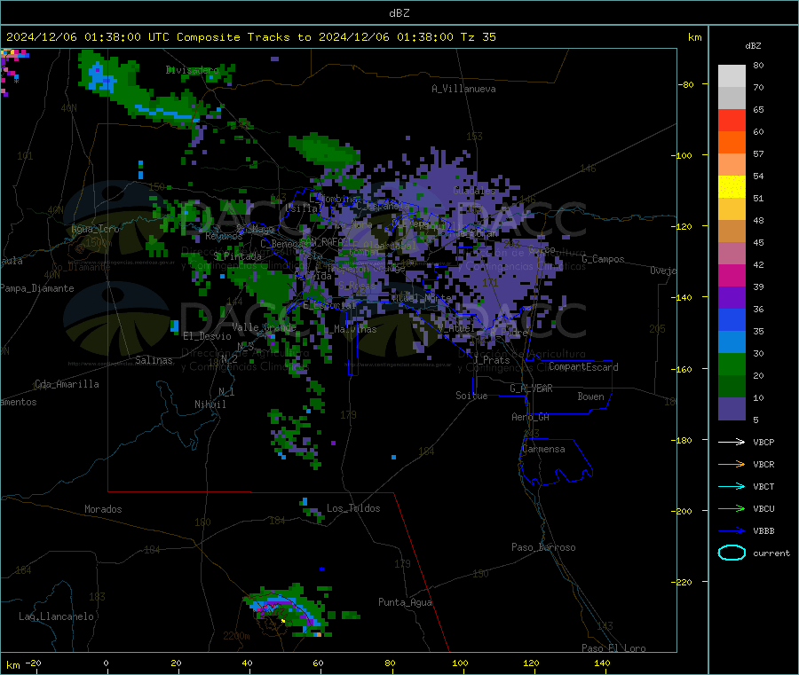Click the 'Cda_Amarilla' map label

(x=67, y=384)
